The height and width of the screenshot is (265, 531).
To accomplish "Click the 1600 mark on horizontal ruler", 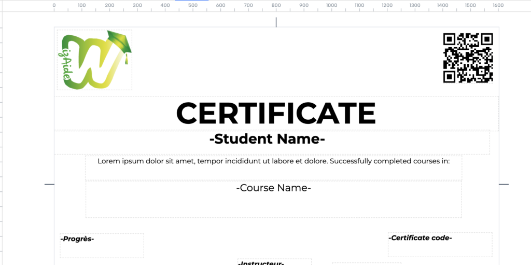I will click(498, 6).
